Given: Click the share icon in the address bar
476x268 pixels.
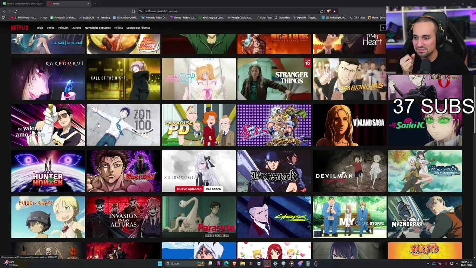Looking at the screenshot, I should pos(322,11).
